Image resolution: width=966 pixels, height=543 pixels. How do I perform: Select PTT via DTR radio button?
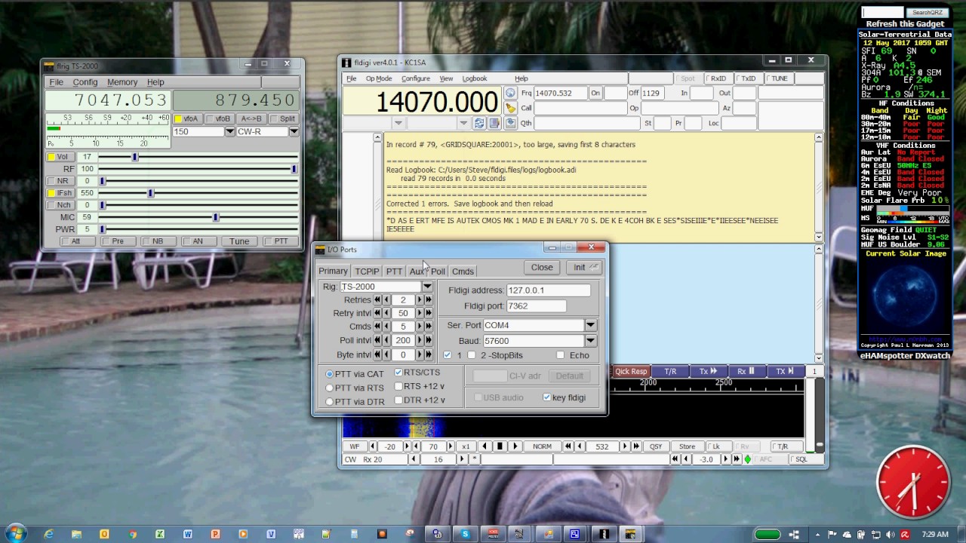pyautogui.click(x=330, y=402)
